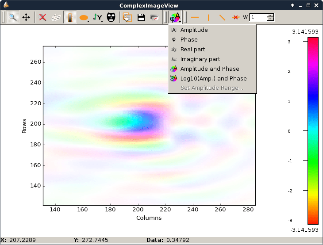323x245 pixels.
Task: Open the Y-axis orientation dropdown
Action: [x=98, y=17]
